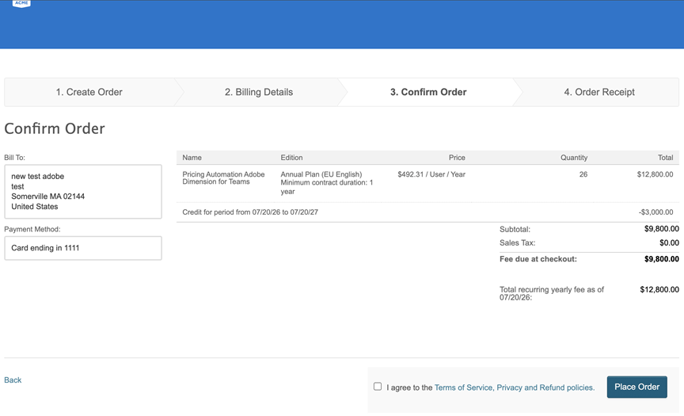Click the Card ending in 1111 box
The height and width of the screenshot is (416, 684).
(83, 248)
